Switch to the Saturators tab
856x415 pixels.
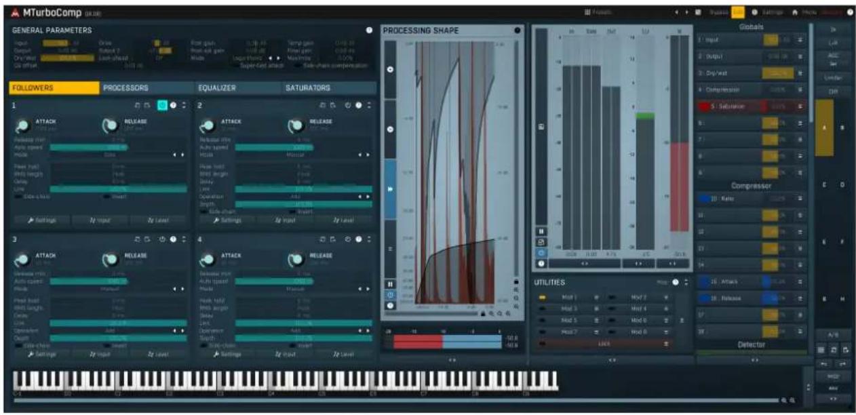pos(329,87)
